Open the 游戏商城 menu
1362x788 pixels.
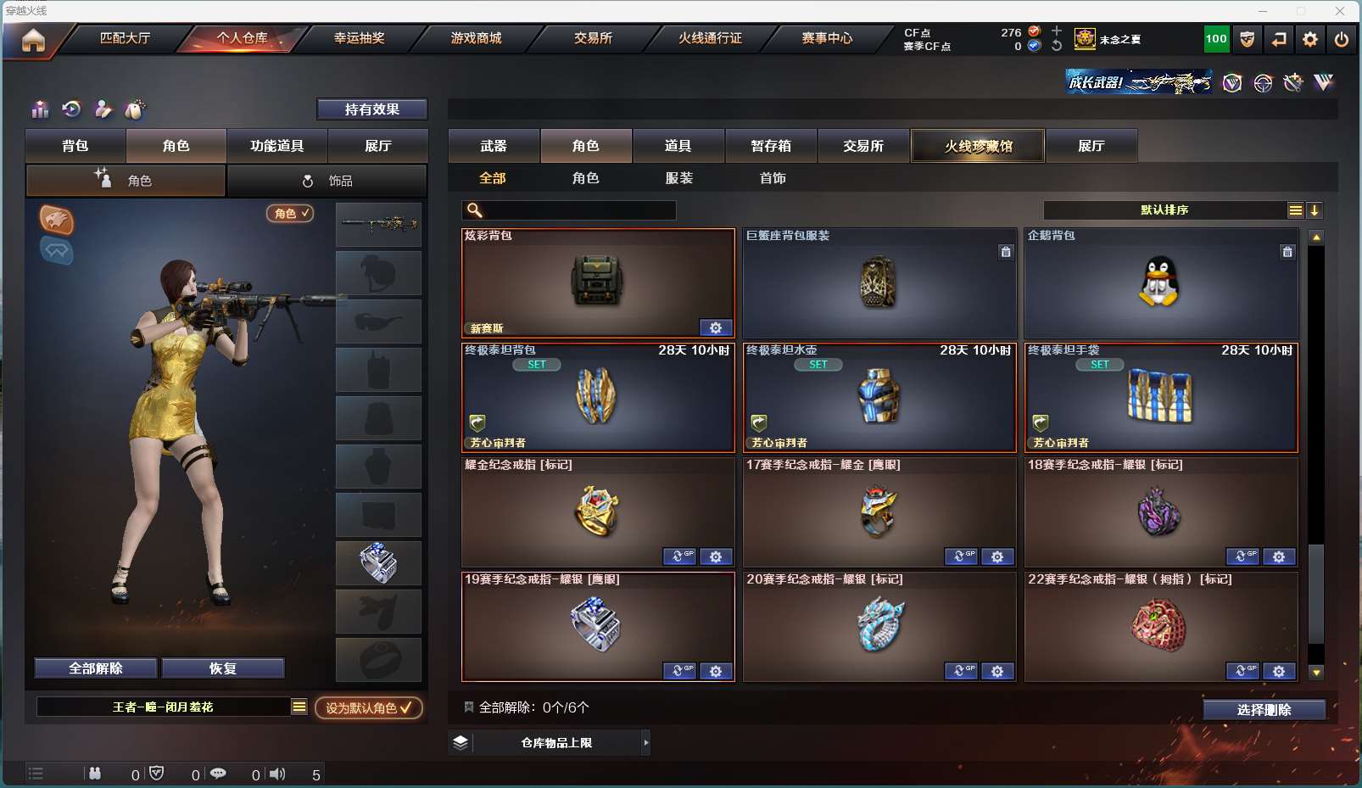pos(476,38)
